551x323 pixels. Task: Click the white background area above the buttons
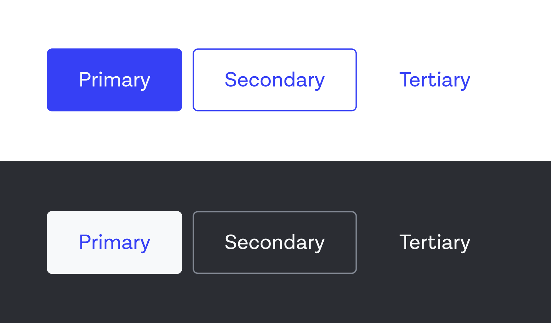coord(275,22)
